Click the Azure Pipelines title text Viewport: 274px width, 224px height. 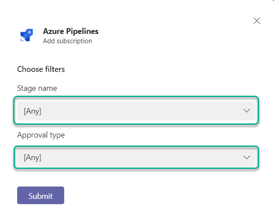pos(71,31)
